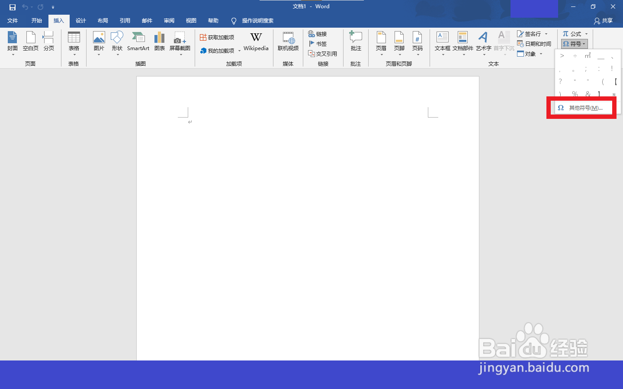Switch to the 开始 tab
Viewport: 623px width, 389px height.
point(36,21)
